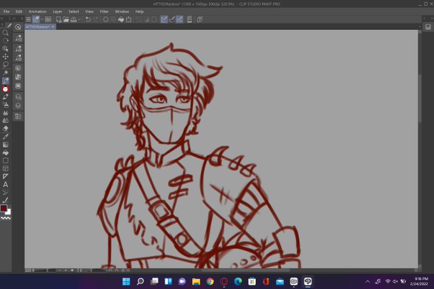Show hidden system tray icons chevron

(x=368, y=281)
